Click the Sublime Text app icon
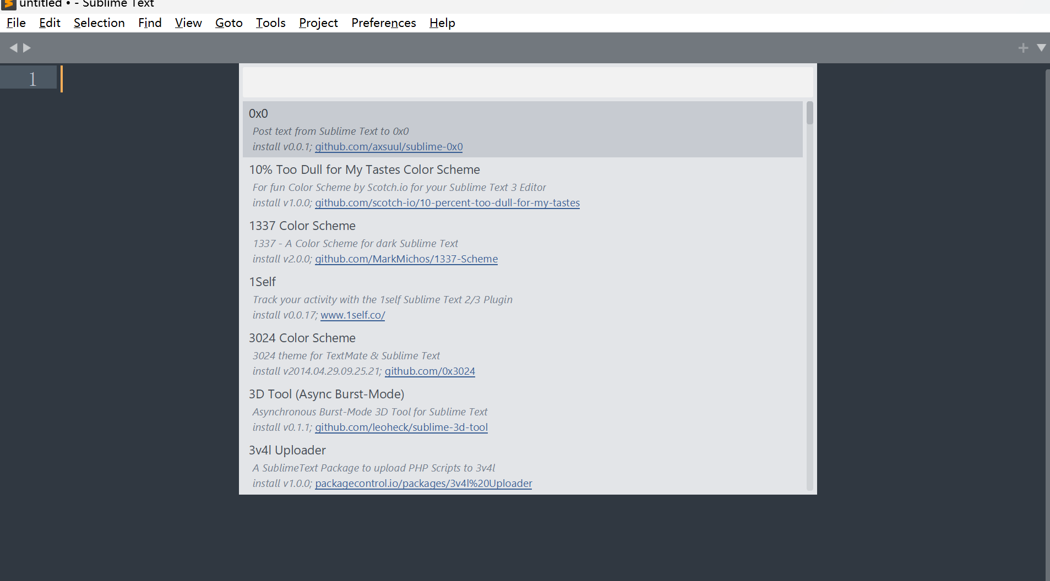Image resolution: width=1050 pixels, height=581 pixels. [8, 4]
